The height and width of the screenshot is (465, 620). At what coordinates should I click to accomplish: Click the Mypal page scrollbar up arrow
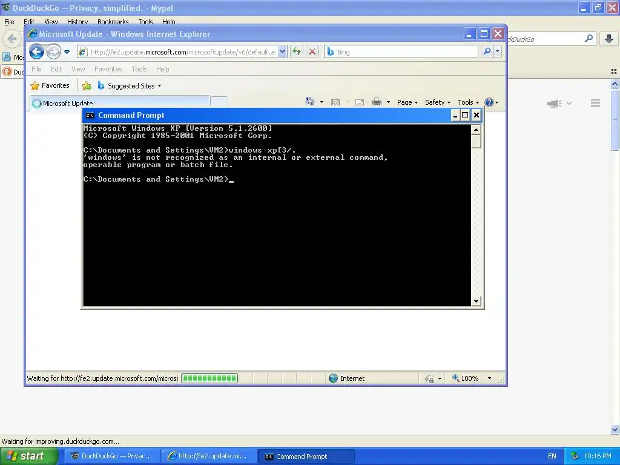tap(615, 84)
